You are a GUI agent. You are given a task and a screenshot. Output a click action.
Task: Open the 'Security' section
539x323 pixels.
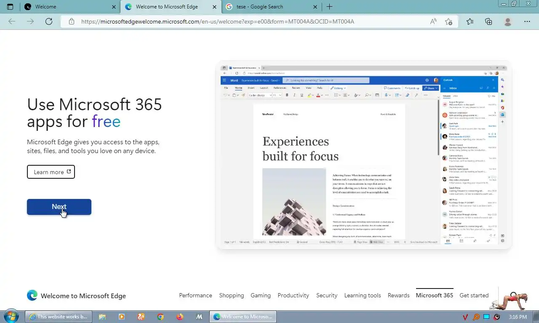coord(327,295)
